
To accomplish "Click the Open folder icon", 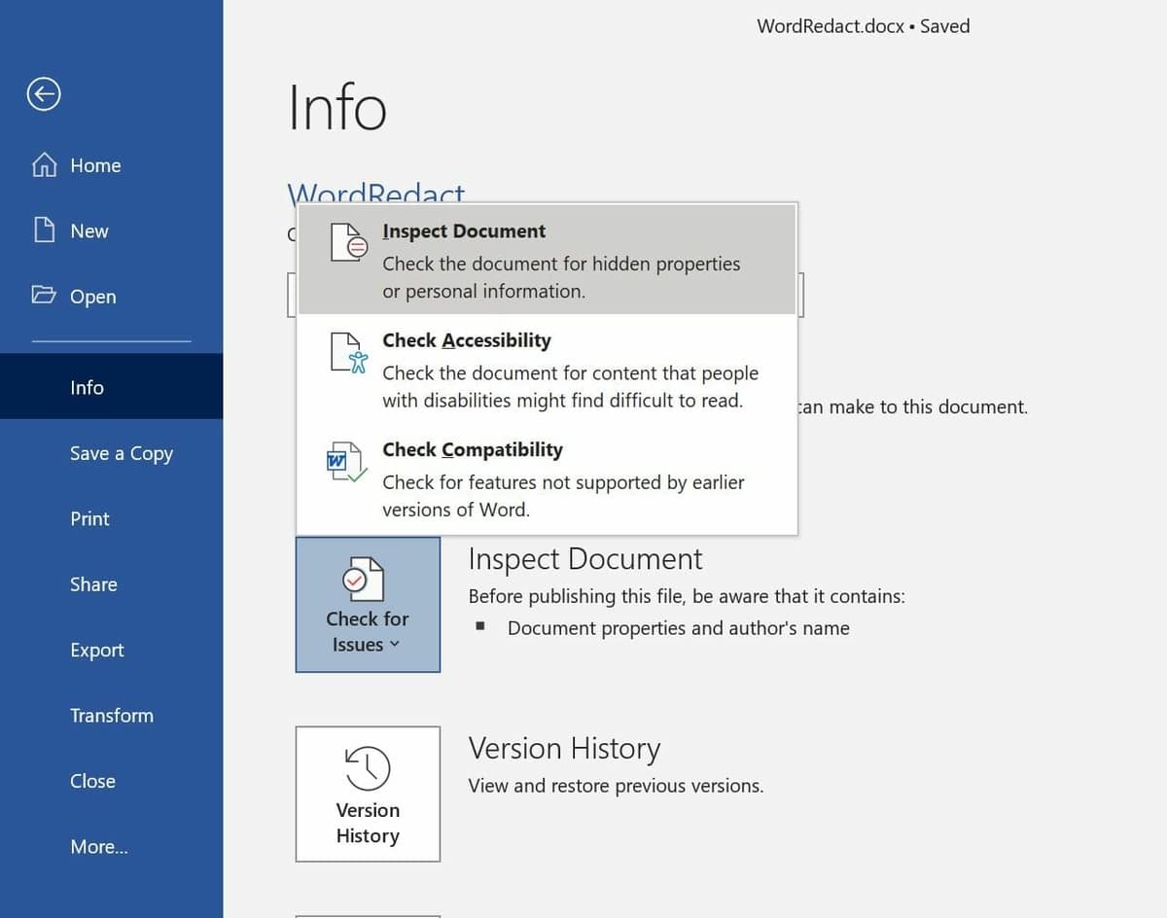I will [x=44, y=296].
